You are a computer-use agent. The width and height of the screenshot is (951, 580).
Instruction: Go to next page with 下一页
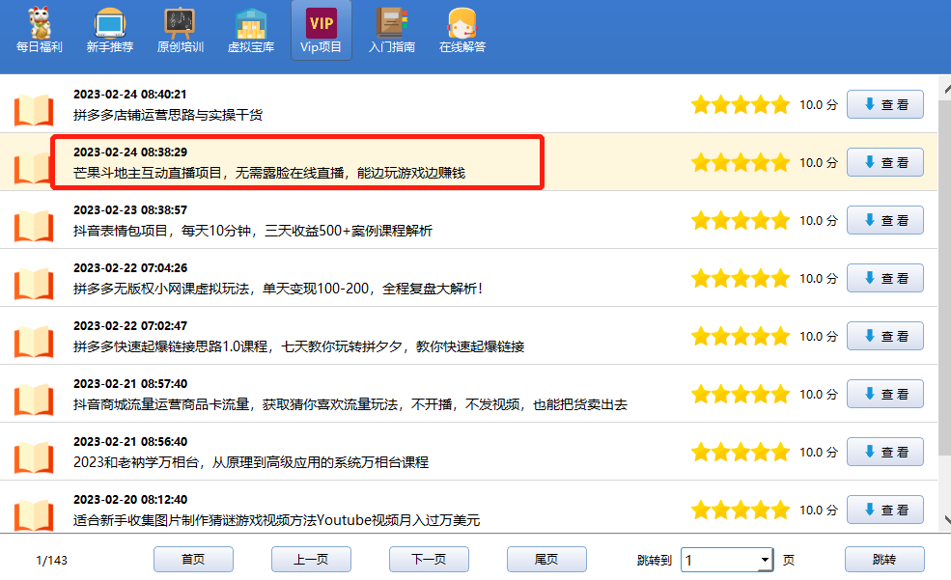click(x=429, y=560)
